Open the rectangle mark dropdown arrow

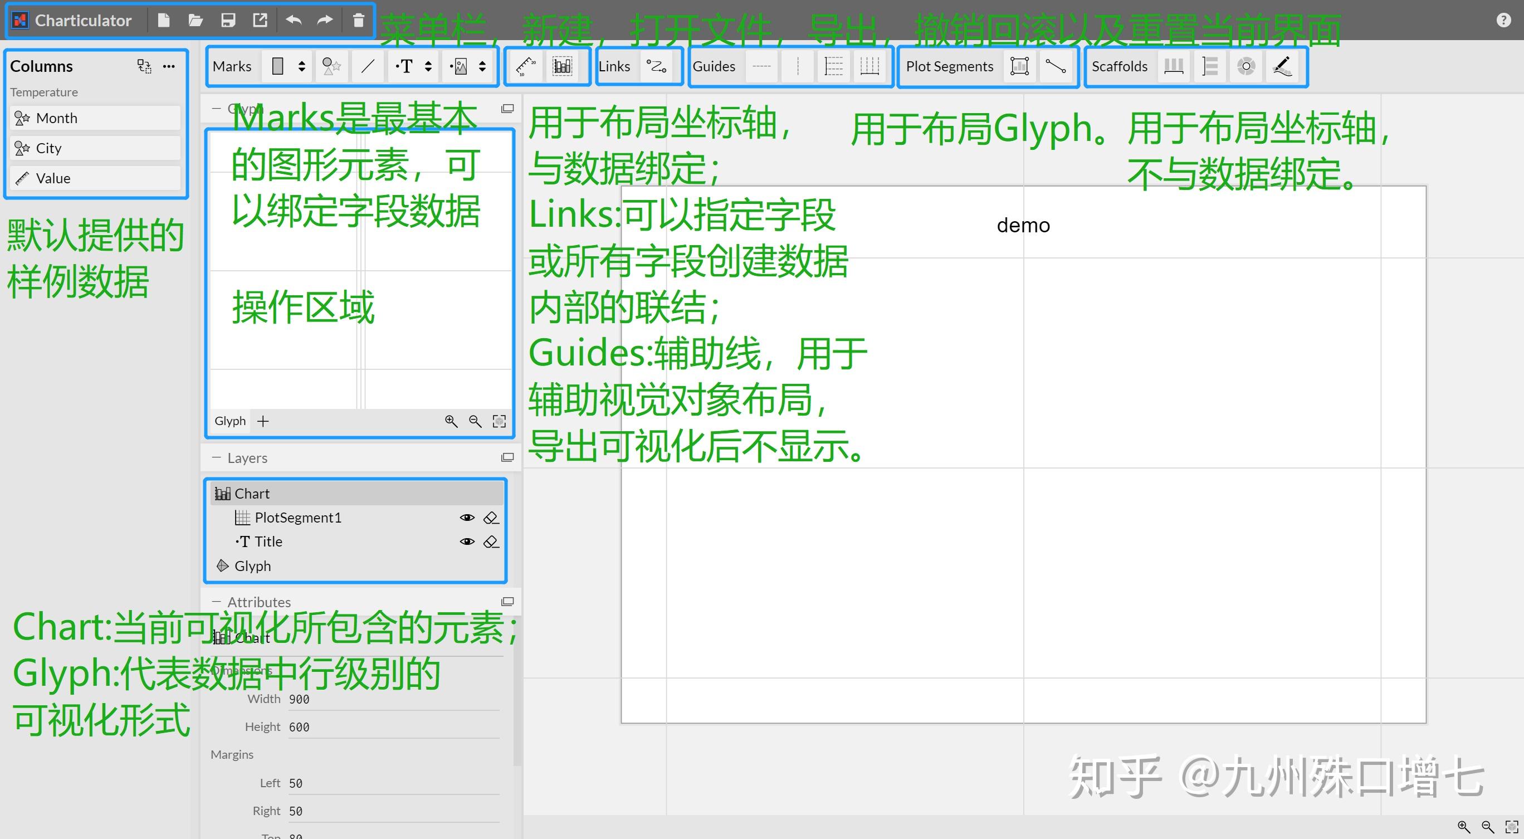pos(302,66)
